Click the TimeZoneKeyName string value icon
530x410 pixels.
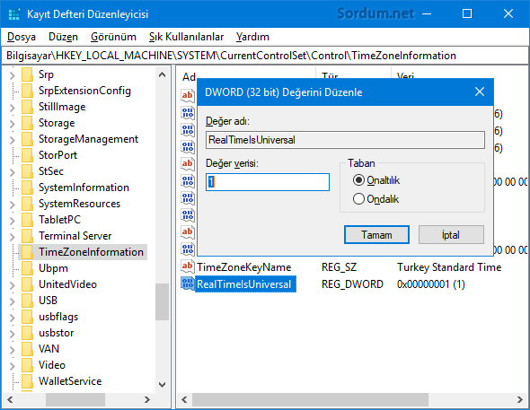coord(188,267)
